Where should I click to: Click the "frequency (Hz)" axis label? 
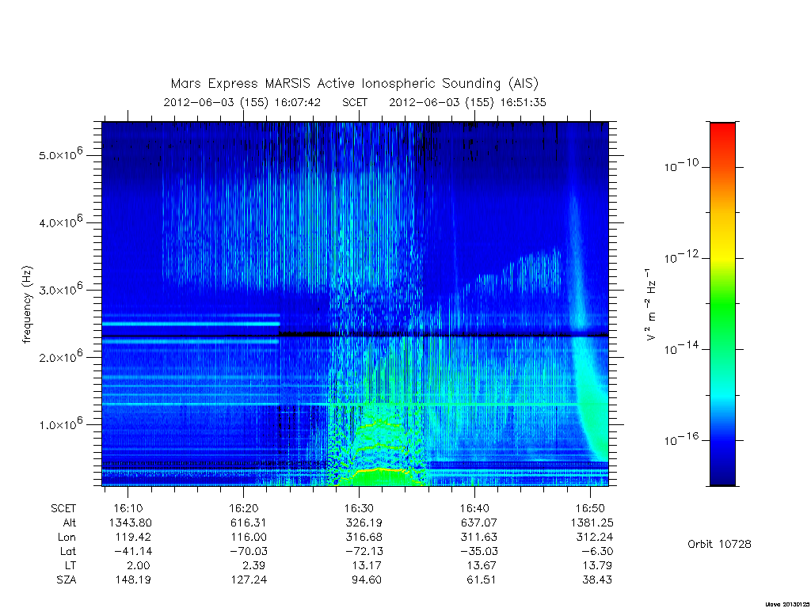point(28,305)
